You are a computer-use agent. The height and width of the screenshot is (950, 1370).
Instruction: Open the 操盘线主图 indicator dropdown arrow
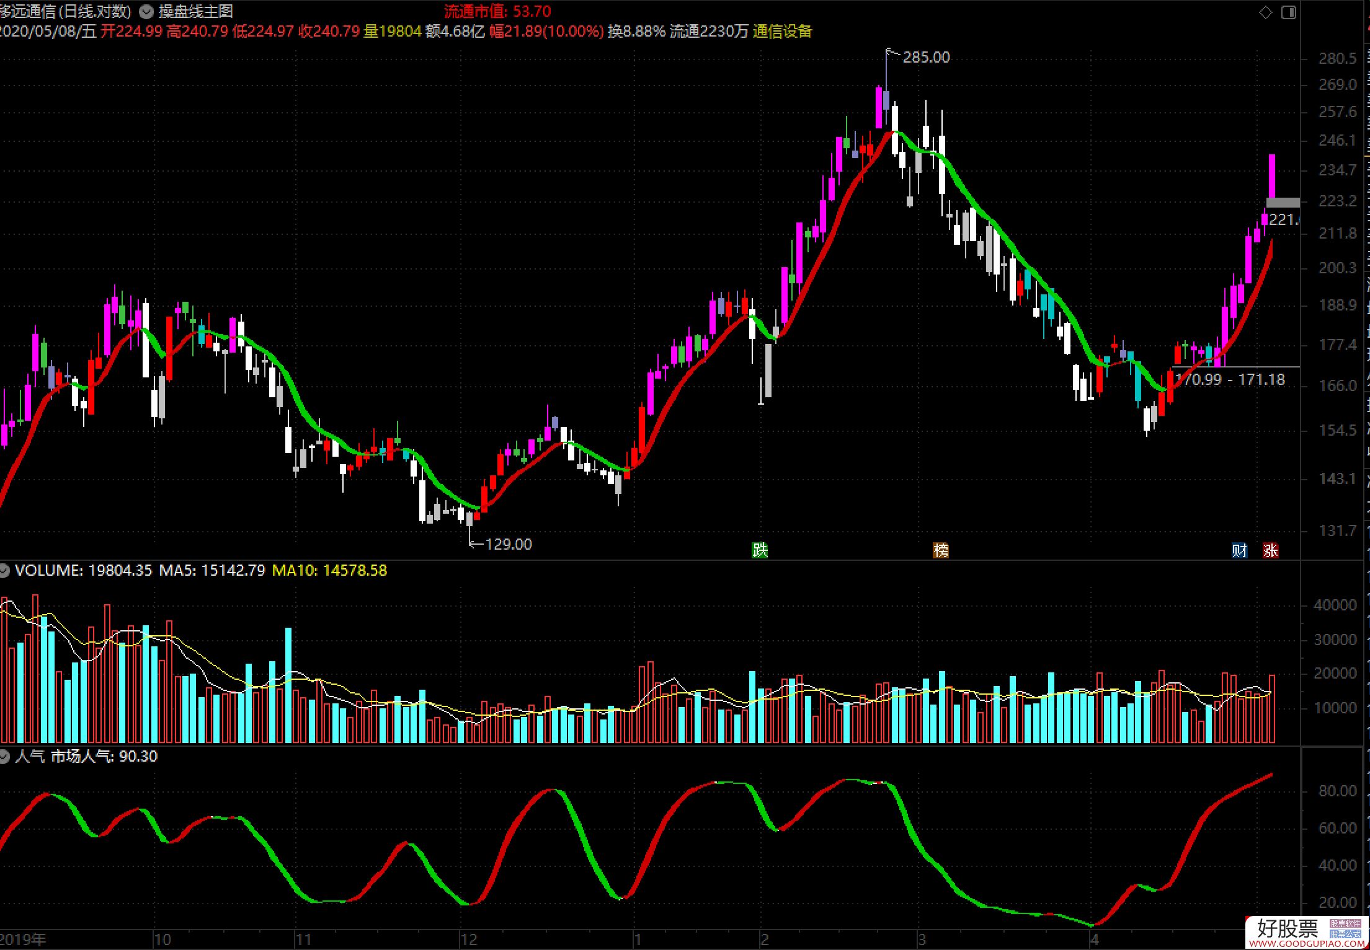[x=146, y=11]
